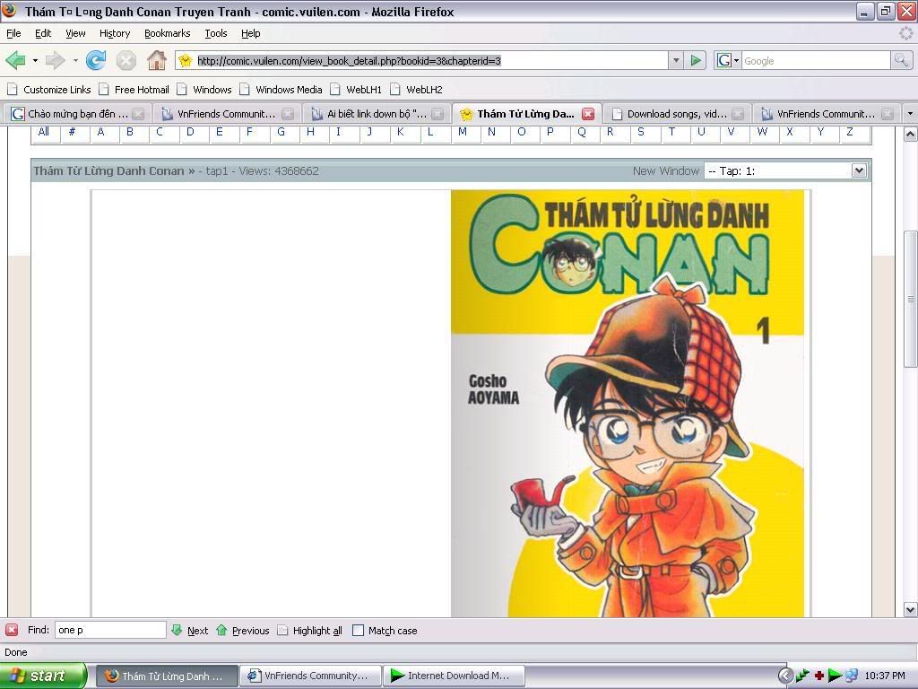Open the Forward history dropdown arrow
The image size is (918, 689).
coord(75,60)
